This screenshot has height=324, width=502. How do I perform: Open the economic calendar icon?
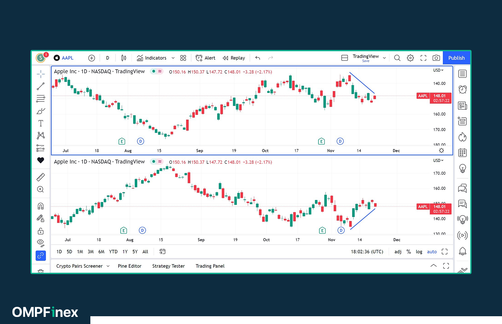click(x=462, y=153)
